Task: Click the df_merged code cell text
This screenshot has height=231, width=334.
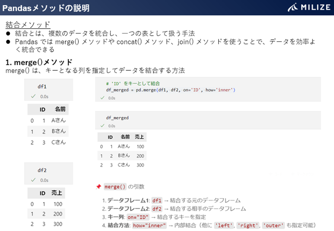Action: (x=117, y=118)
